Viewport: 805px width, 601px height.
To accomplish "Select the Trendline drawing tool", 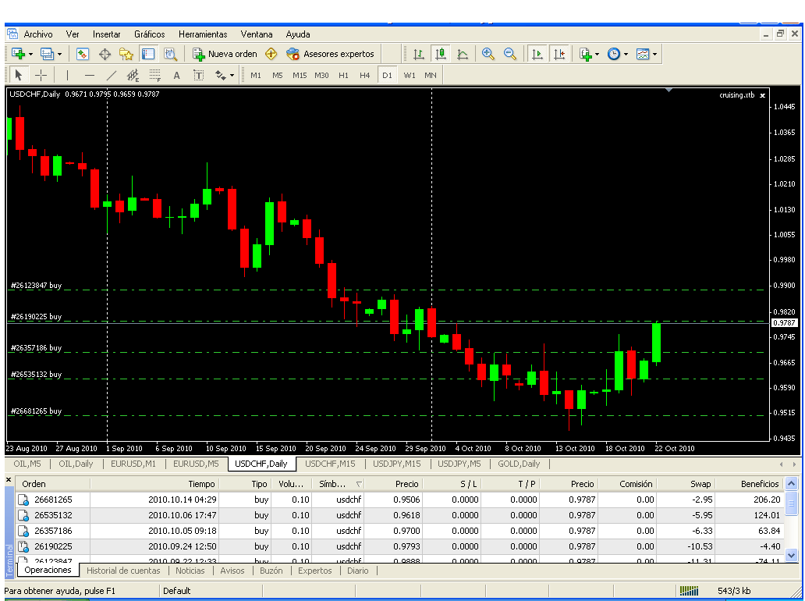I will (111, 75).
